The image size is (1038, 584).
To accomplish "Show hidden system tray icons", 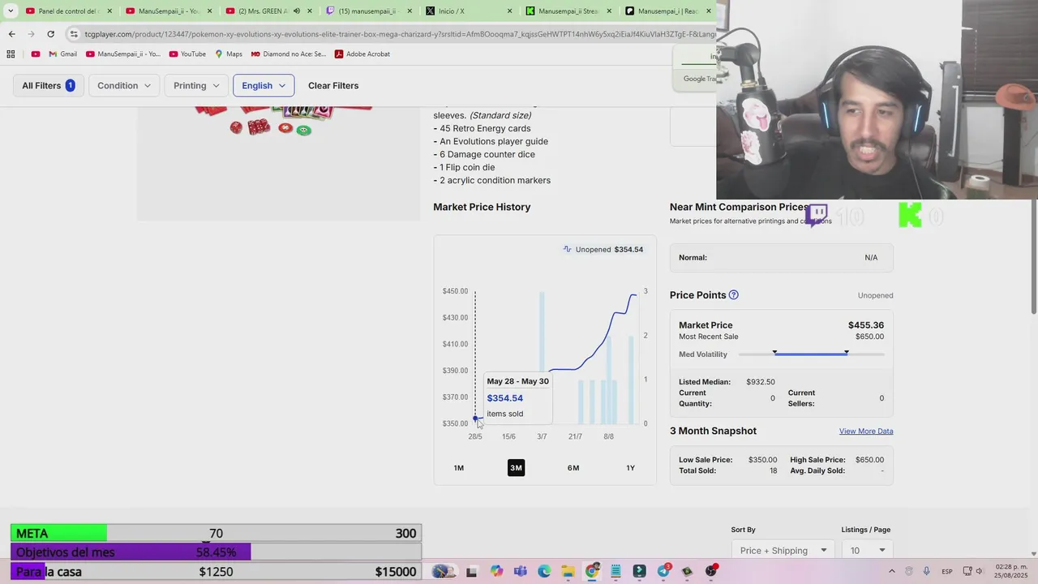I will click(x=892, y=571).
